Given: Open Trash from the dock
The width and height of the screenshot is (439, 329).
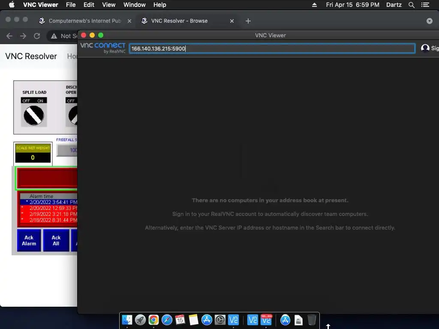Looking at the screenshot, I should pos(312,320).
